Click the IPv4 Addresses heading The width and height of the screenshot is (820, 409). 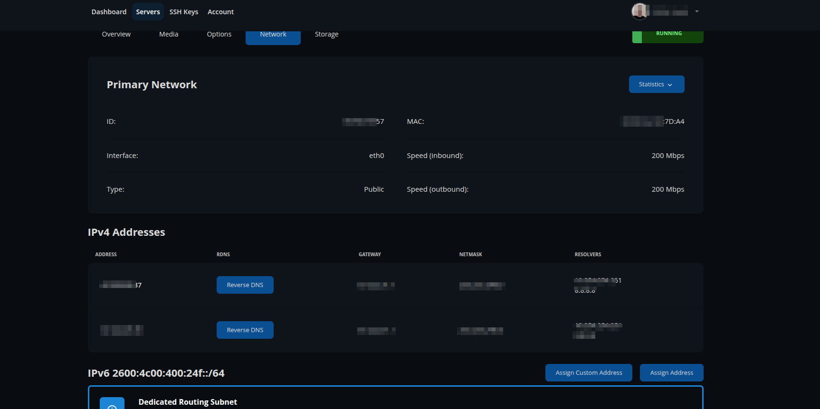click(x=126, y=232)
